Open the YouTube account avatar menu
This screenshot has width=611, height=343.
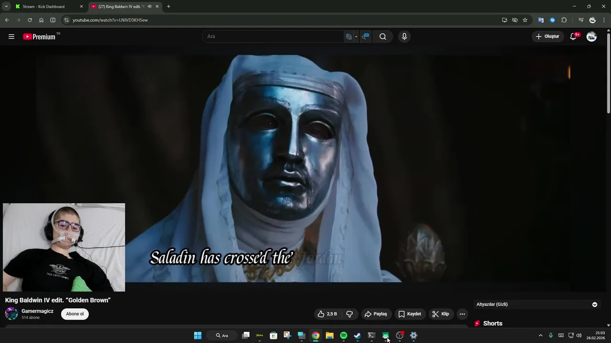591,37
